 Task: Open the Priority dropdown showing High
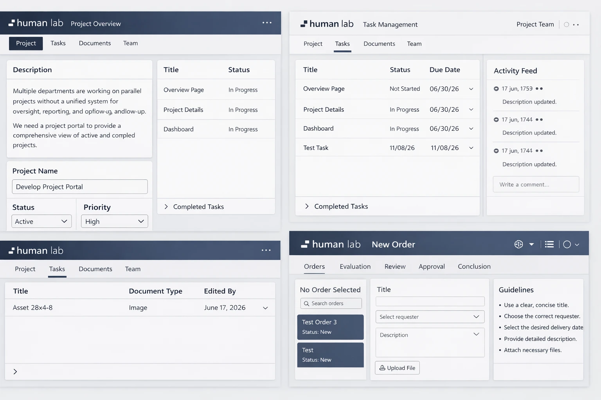114,221
